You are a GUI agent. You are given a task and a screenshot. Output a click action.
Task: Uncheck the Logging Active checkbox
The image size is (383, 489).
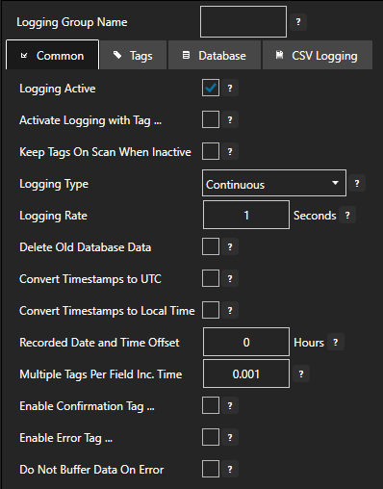coord(211,88)
